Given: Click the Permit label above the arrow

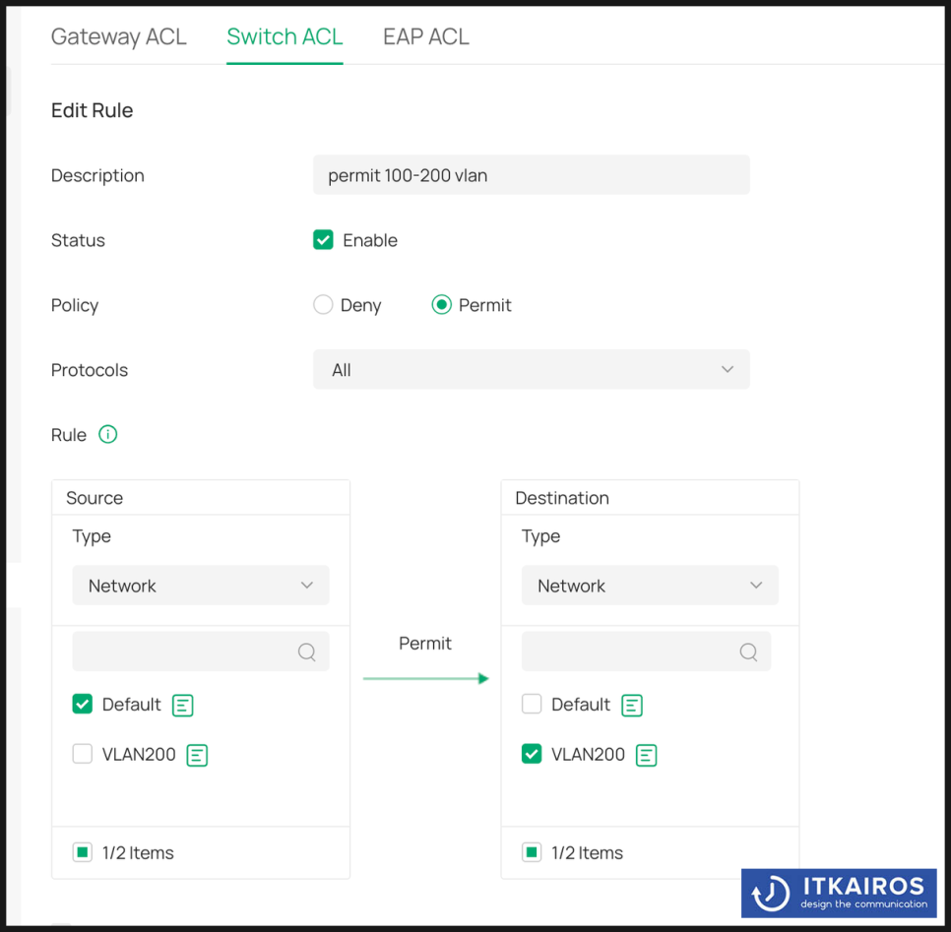Looking at the screenshot, I should (x=425, y=643).
